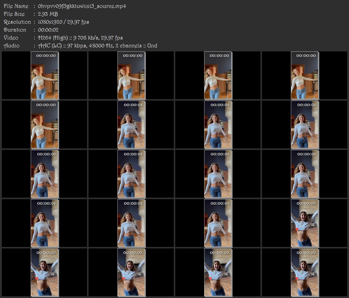Click the 'File Size' label
The image size is (349, 298).
[14, 14]
